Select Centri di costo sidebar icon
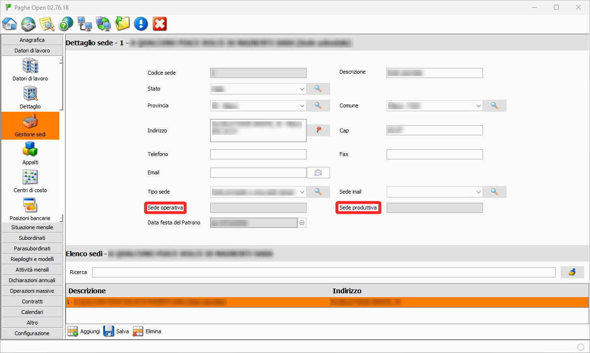Image resolution: width=590 pixels, height=353 pixels. pyautogui.click(x=30, y=181)
